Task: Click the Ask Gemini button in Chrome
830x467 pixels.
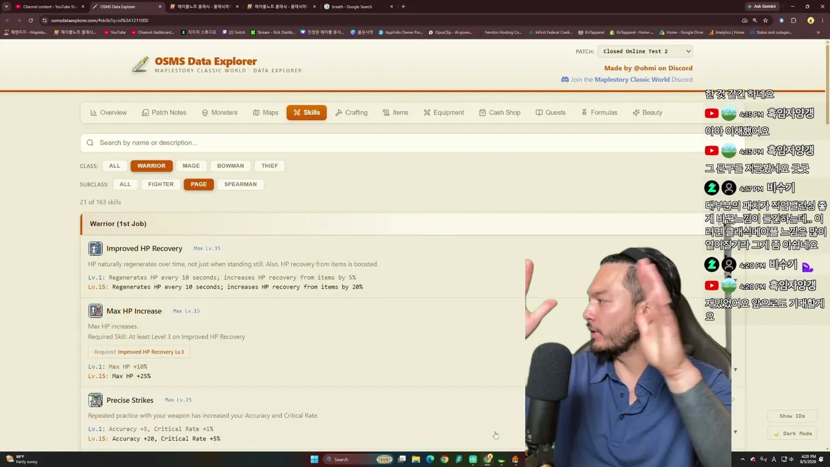Action: pos(761,6)
